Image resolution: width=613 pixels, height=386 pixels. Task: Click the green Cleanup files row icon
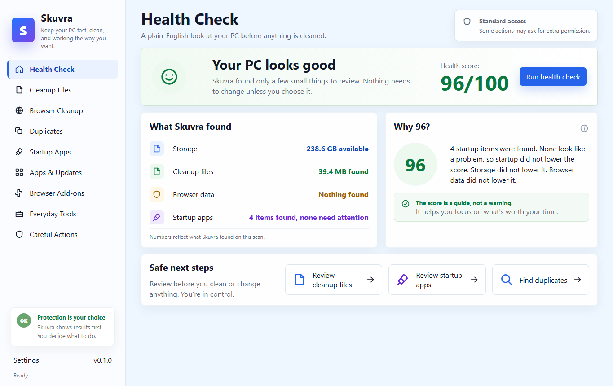tap(157, 171)
